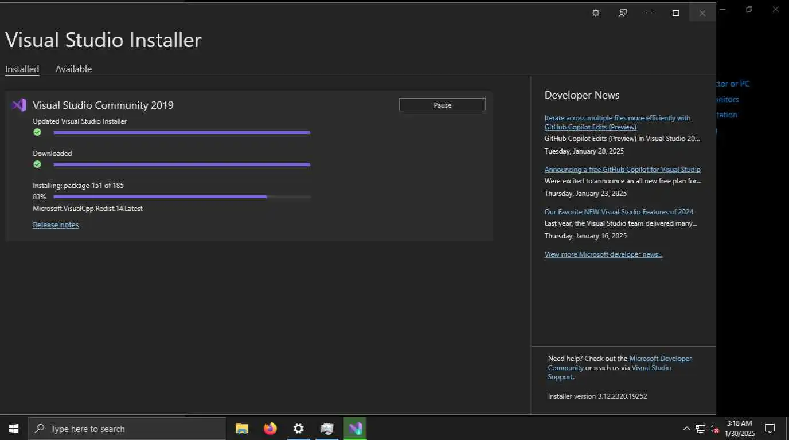The width and height of the screenshot is (789, 440).
Task: Open the notification center icon
Action: point(770,429)
